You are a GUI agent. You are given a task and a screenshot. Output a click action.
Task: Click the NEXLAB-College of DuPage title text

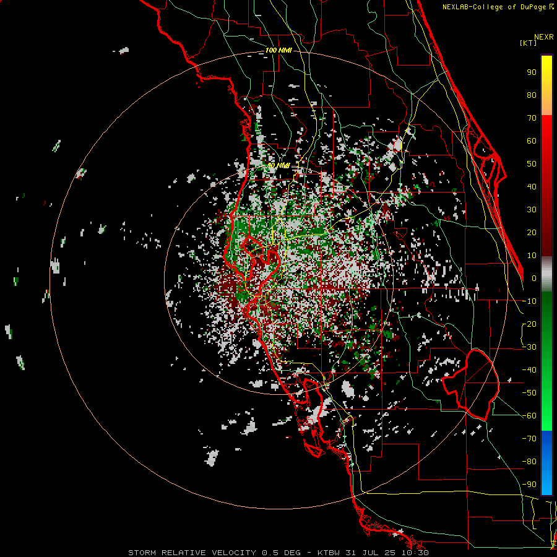tap(498, 7)
